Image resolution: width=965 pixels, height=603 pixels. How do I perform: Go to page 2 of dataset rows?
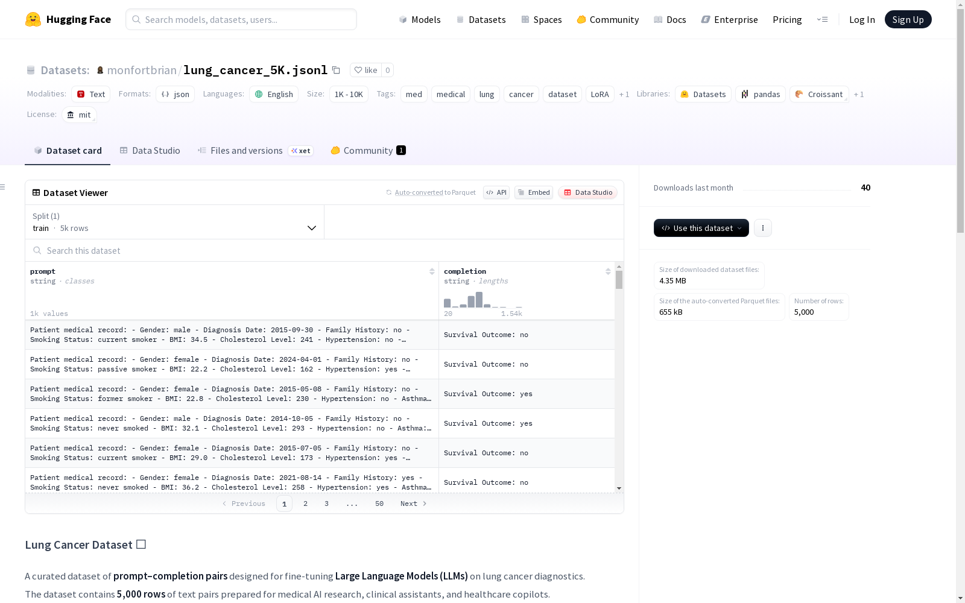(x=306, y=504)
